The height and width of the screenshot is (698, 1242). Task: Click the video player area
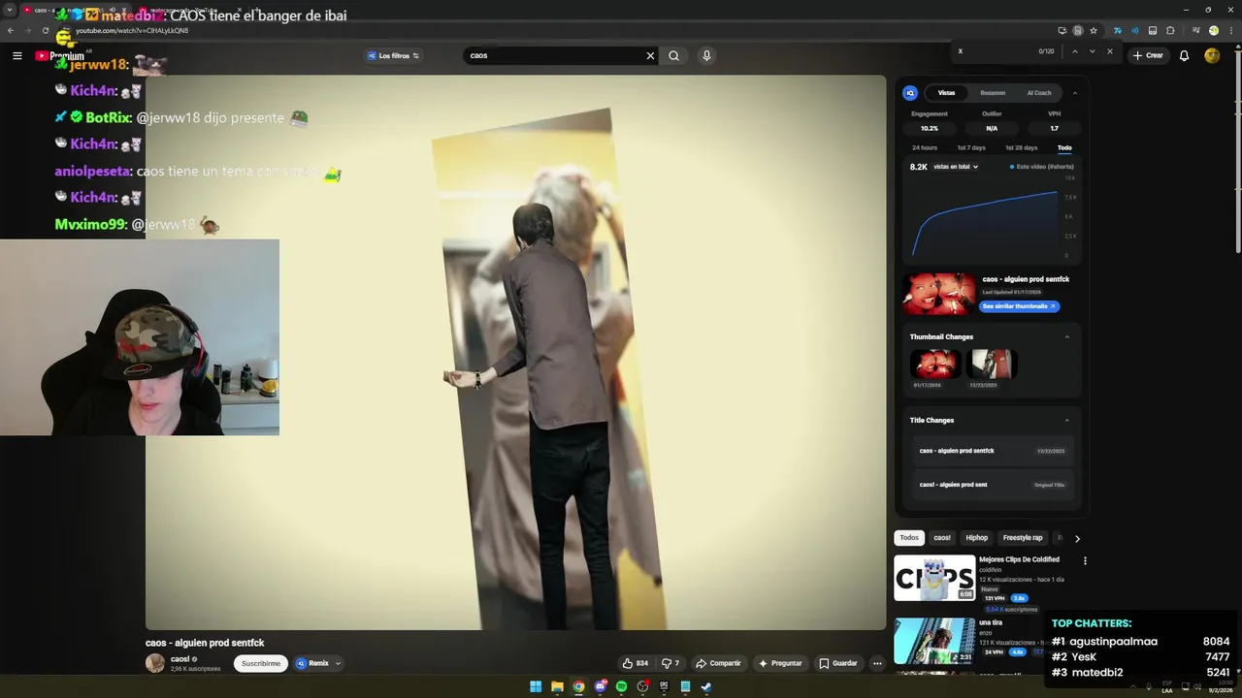pyautogui.click(x=515, y=353)
